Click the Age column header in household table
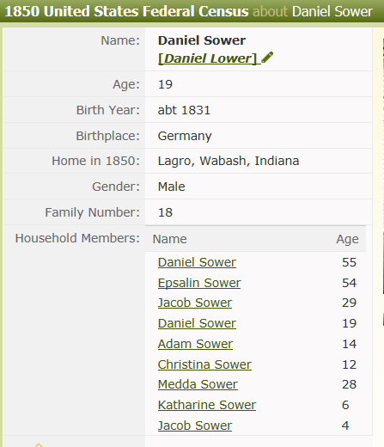 tap(347, 239)
